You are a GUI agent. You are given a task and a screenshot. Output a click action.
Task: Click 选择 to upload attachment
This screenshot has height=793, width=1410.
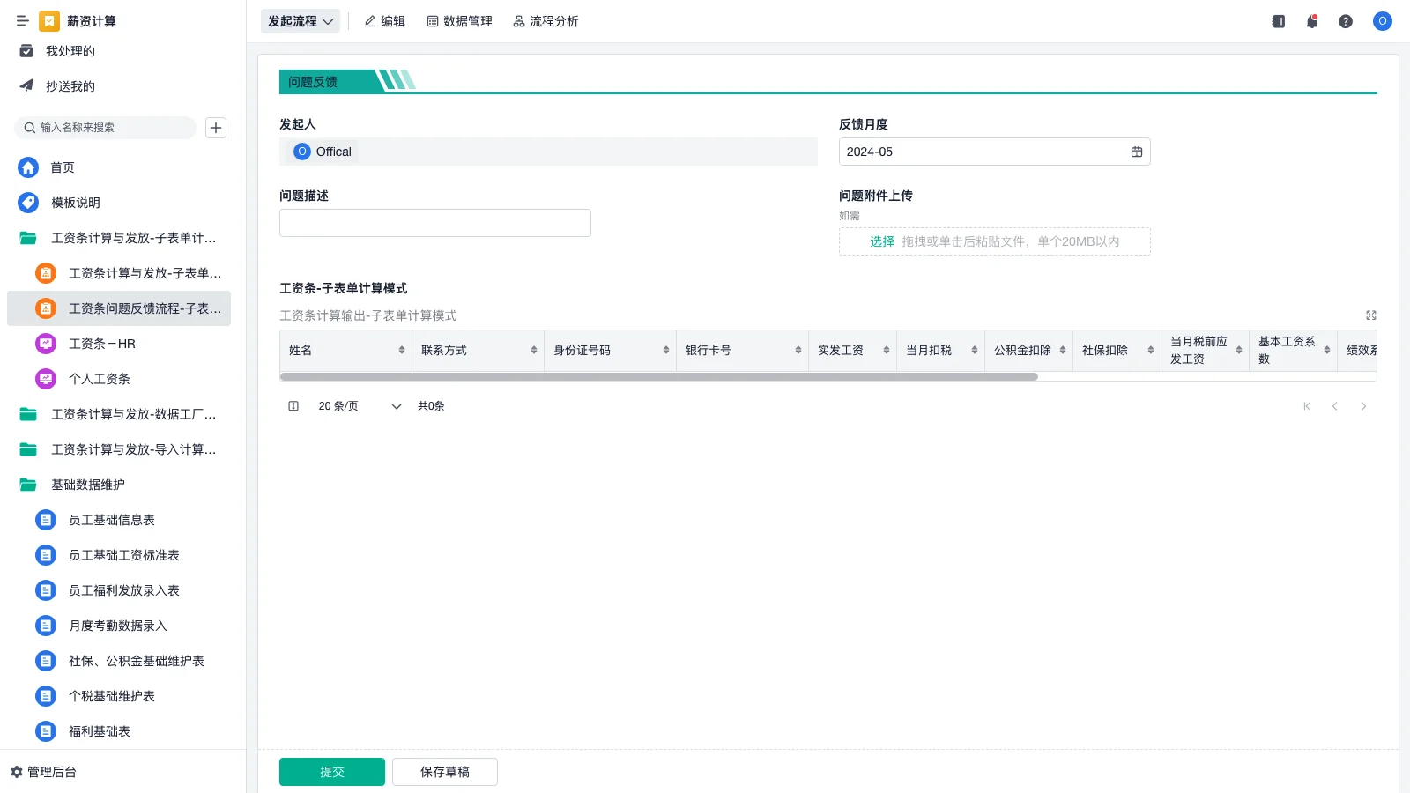pyautogui.click(x=882, y=241)
